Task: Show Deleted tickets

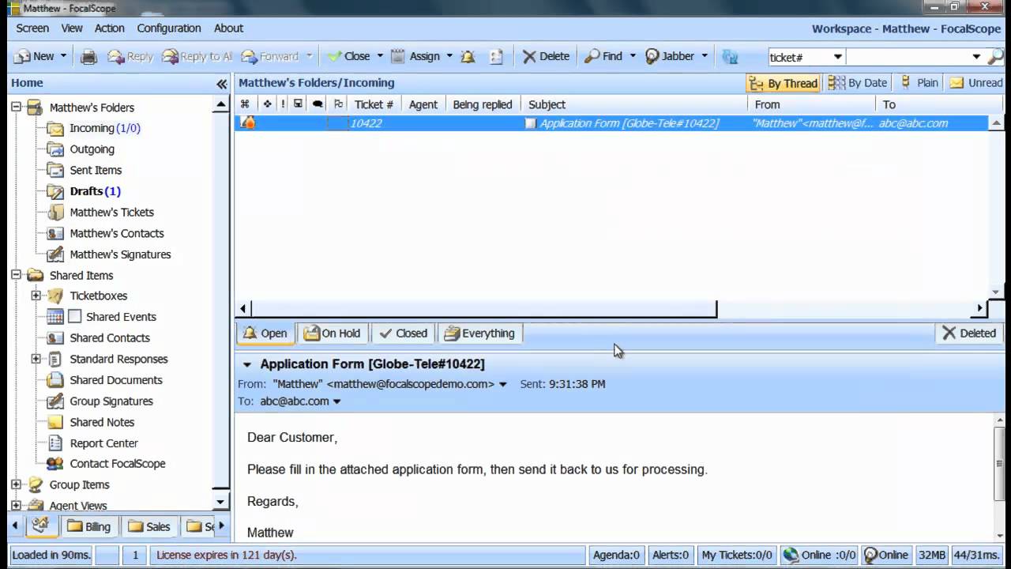Action: click(969, 333)
